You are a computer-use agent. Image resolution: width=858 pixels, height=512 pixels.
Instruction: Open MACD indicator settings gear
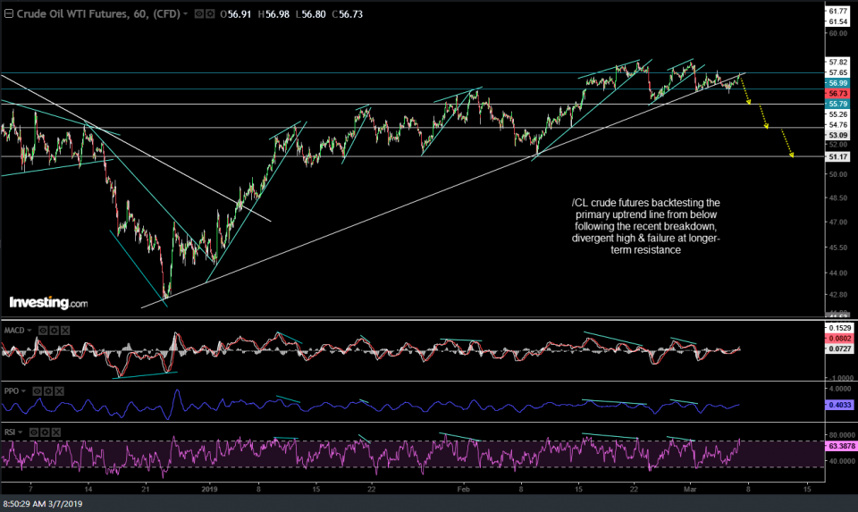coord(55,331)
